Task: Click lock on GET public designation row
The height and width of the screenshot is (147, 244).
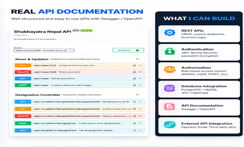Action: click(135, 130)
